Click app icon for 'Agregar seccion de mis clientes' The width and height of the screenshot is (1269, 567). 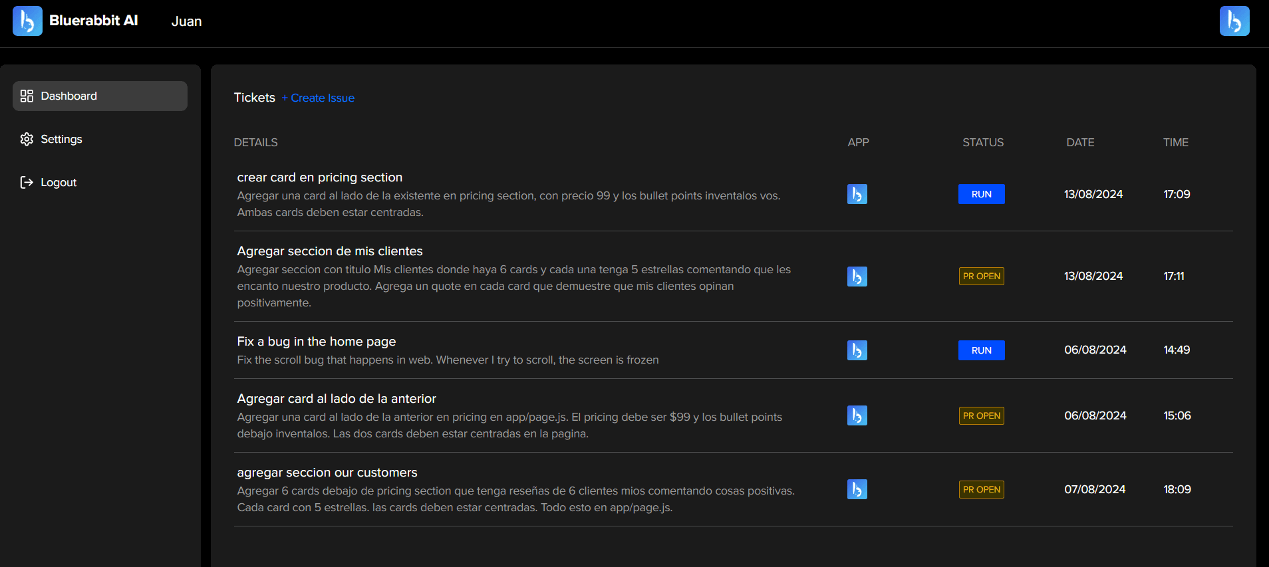coord(857,277)
